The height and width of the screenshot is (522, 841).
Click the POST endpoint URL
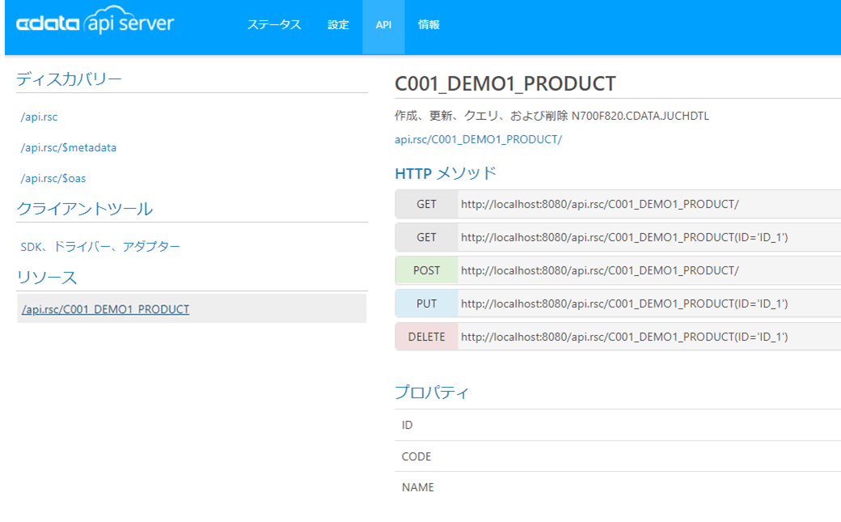pos(599,270)
